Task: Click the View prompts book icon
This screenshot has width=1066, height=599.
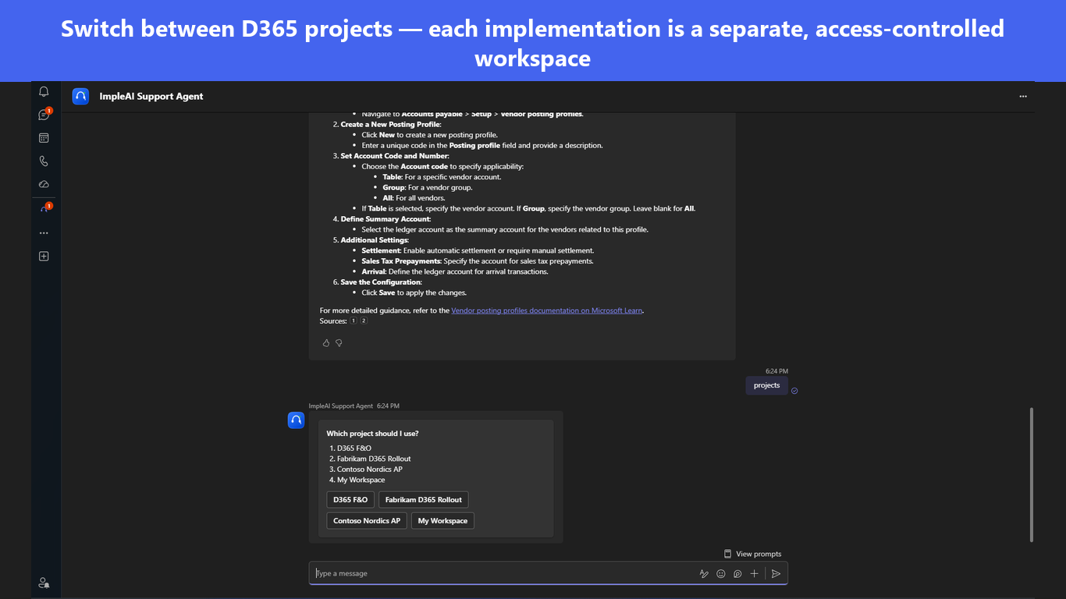Action: pyautogui.click(x=728, y=554)
